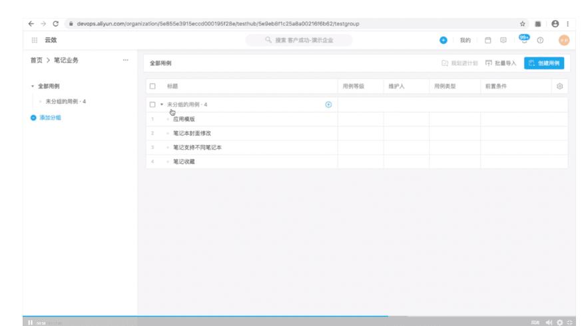Click the address bar URL
Screen dimensions: 582x326
218,24
